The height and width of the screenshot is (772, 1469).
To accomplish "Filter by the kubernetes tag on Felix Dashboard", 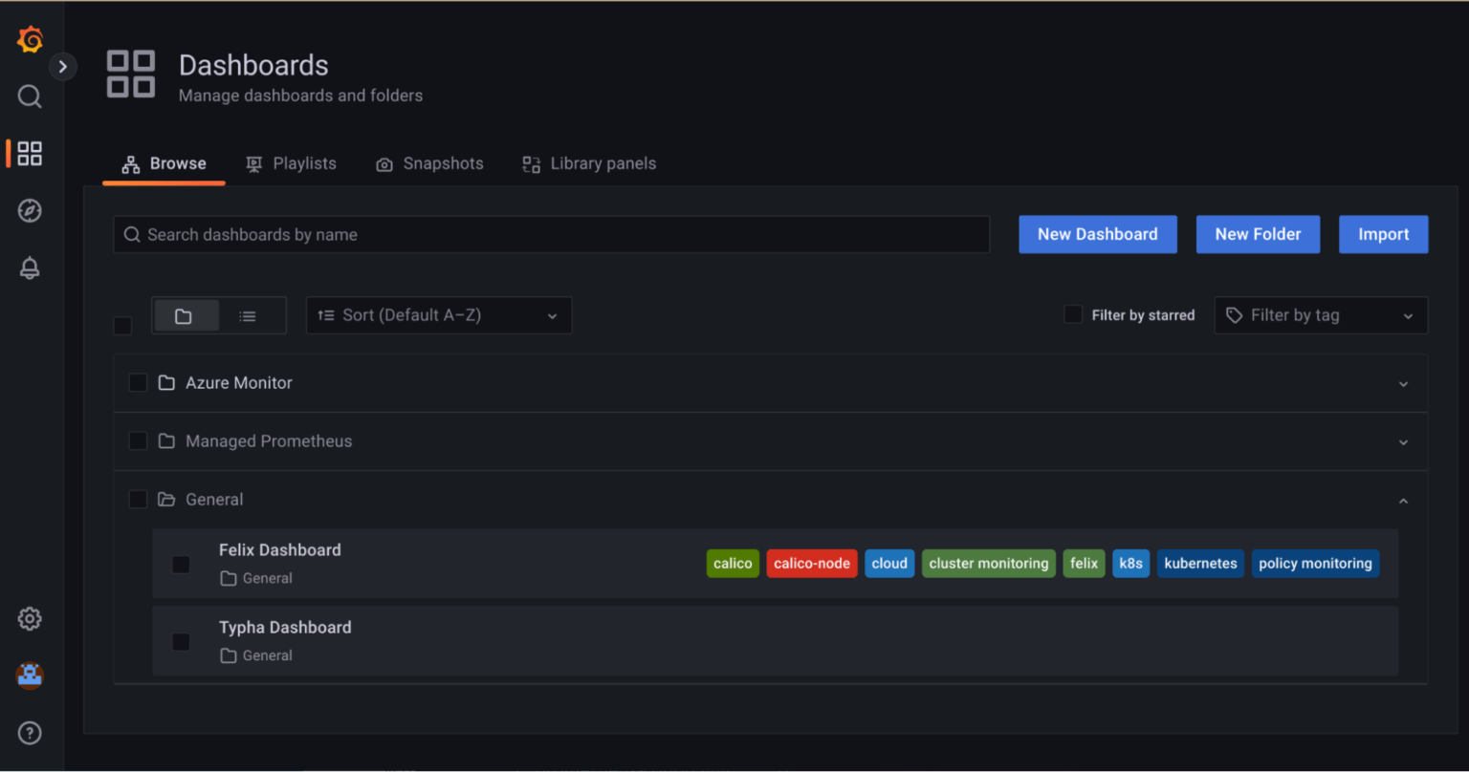I will [x=1200, y=564].
